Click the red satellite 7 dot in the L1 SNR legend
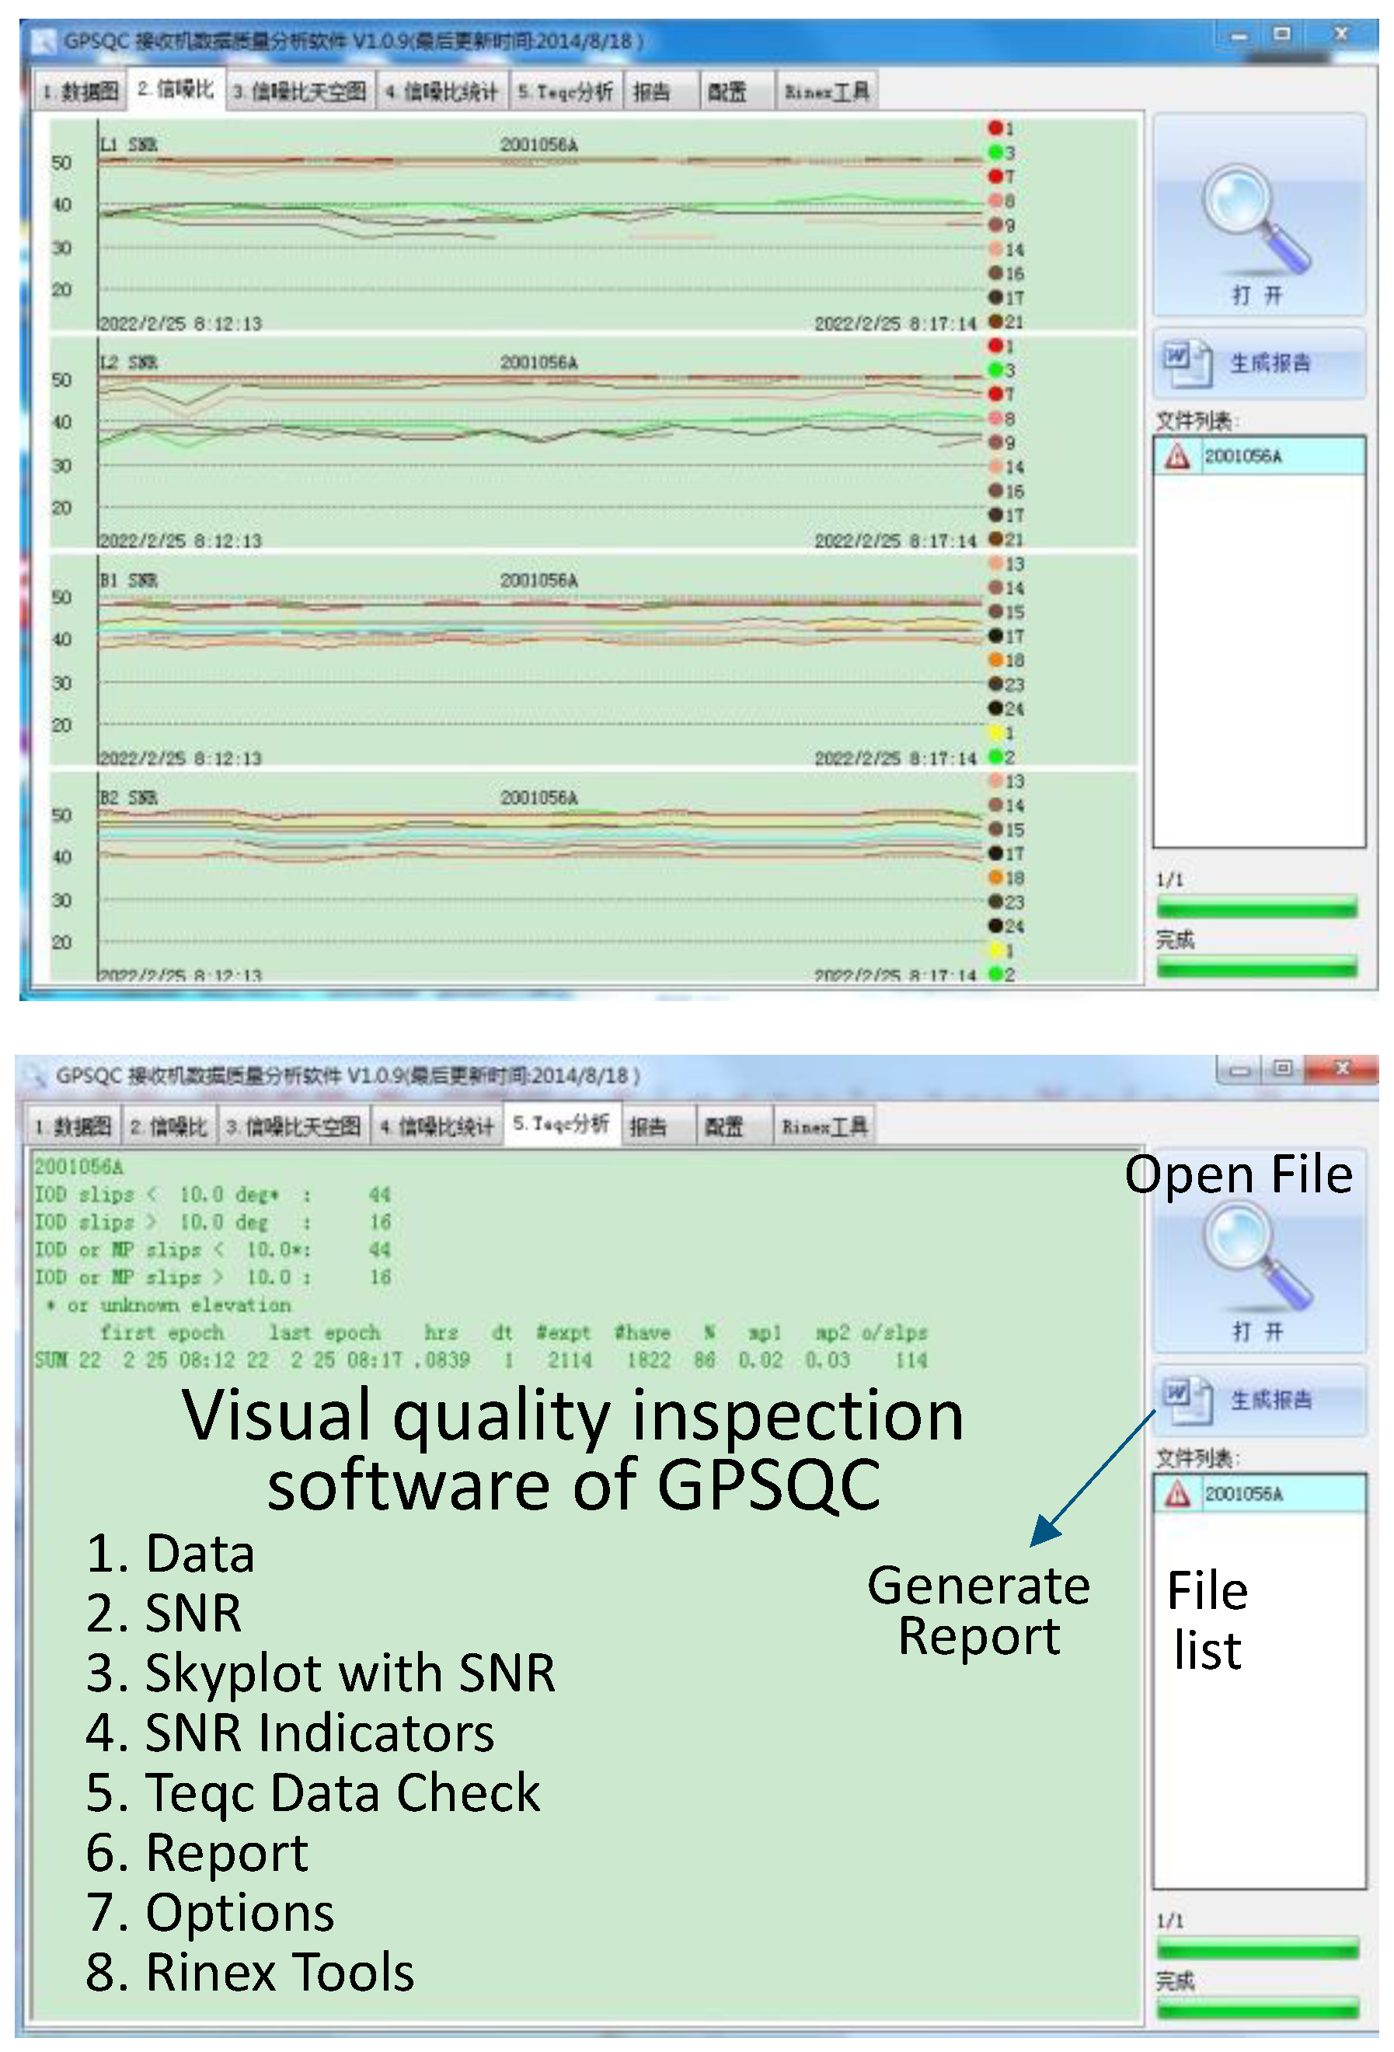Viewport: 1394px width, 2052px height. tap(995, 176)
